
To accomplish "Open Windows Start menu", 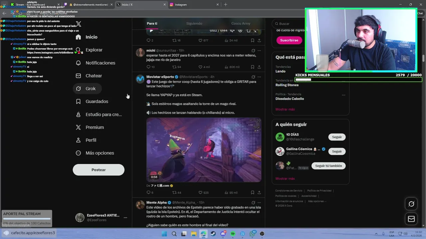I will tap(164, 234).
